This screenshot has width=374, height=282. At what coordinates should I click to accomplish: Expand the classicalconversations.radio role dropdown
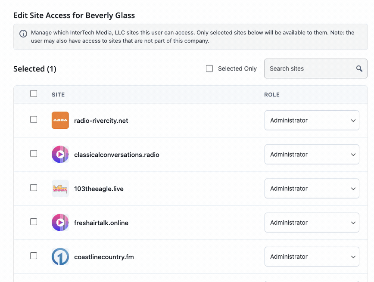312,155
